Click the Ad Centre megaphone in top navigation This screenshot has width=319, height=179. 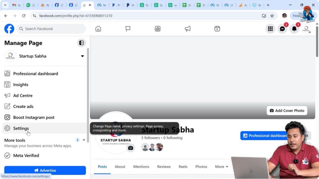point(188,29)
